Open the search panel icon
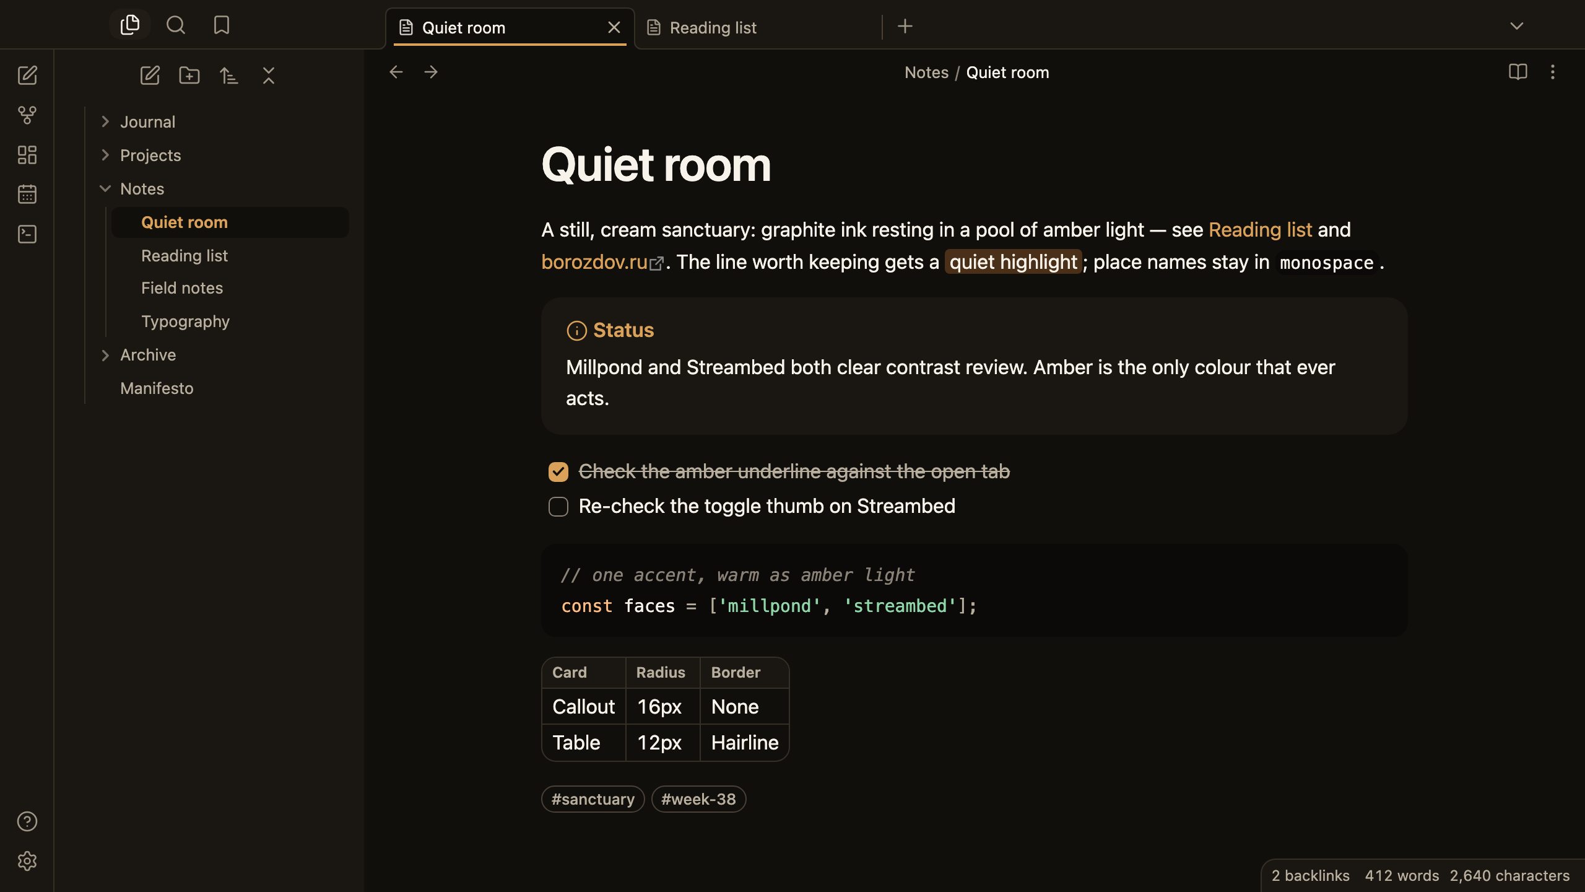The image size is (1585, 892). (x=176, y=25)
